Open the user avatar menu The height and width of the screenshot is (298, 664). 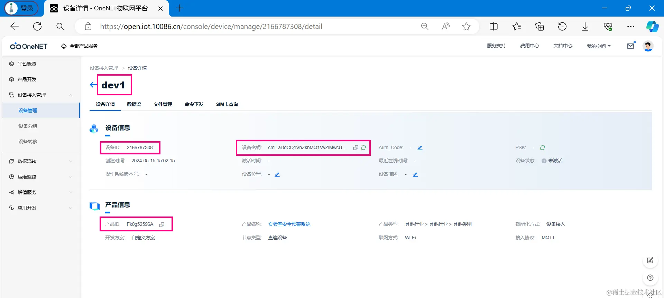[648, 46]
